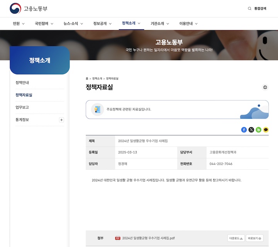Go to 홈 in the breadcrumb
Screen dimensions: 278x247
[x=87, y=78]
